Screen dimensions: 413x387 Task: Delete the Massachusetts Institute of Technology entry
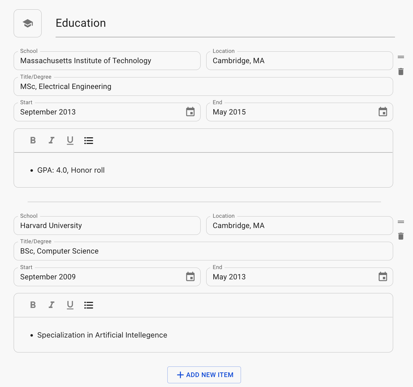click(x=401, y=72)
